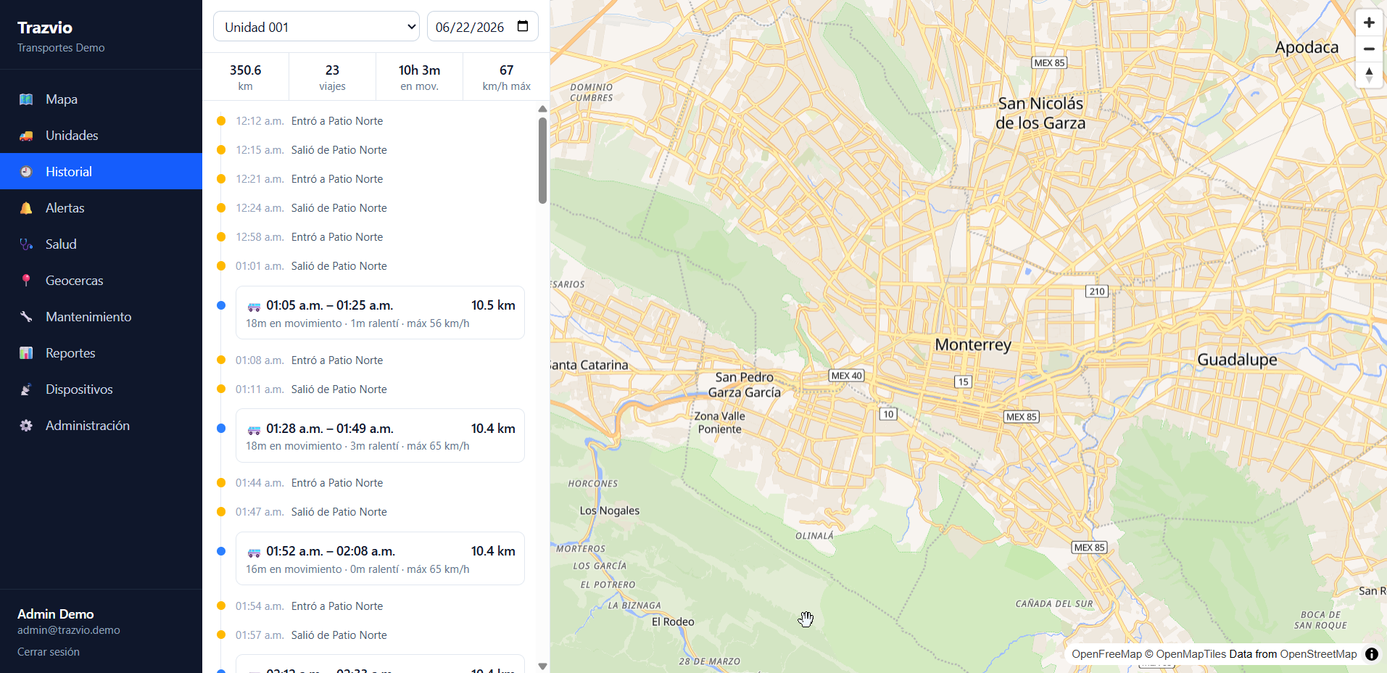Image resolution: width=1387 pixels, height=673 pixels.
Task: Click the Mapa map icon in sidebar
Action: 26,99
